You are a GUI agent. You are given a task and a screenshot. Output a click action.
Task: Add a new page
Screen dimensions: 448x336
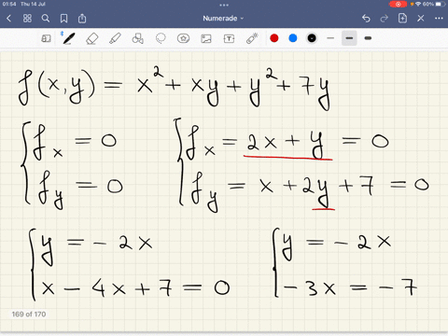pos(402,19)
